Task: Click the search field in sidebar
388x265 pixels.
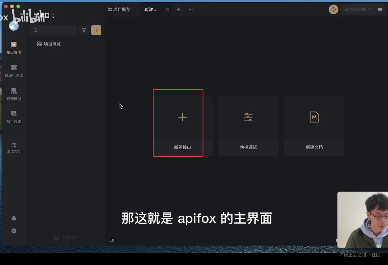Action: 54,30
